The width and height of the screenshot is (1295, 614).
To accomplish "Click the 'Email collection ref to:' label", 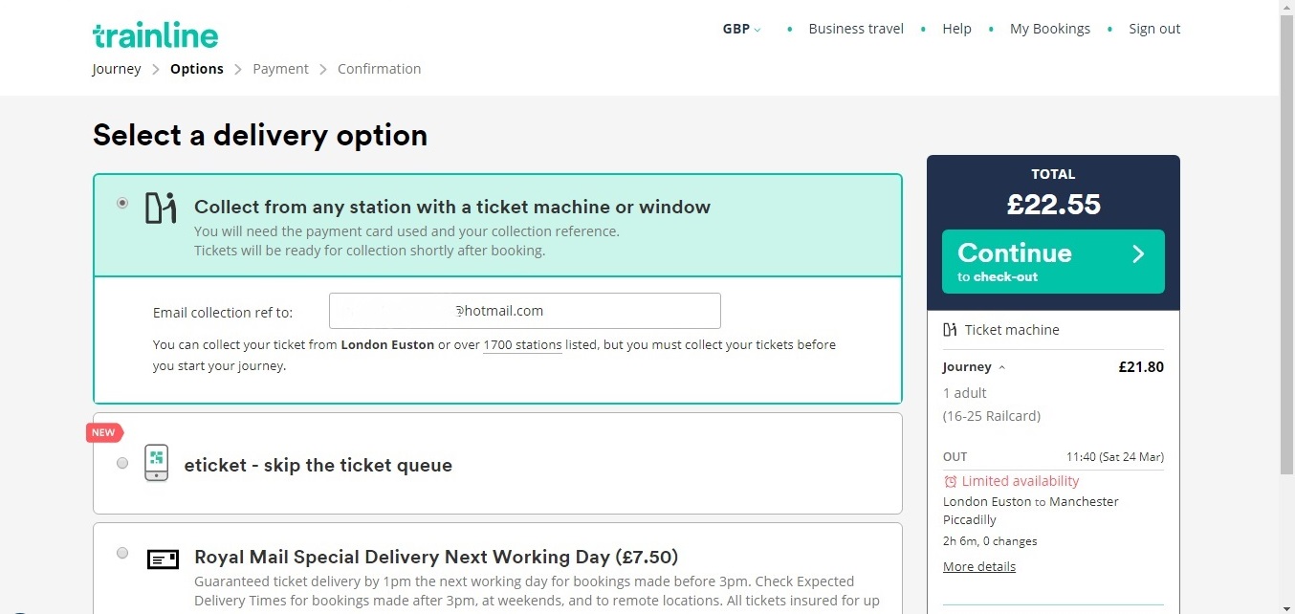I will pos(223,313).
